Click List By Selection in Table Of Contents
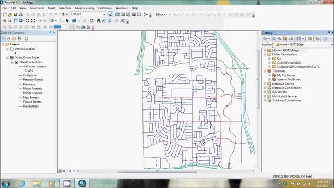The image size is (334, 188). click(x=19, y=38)
